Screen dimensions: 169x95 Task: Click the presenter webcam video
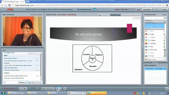[22, 31]
